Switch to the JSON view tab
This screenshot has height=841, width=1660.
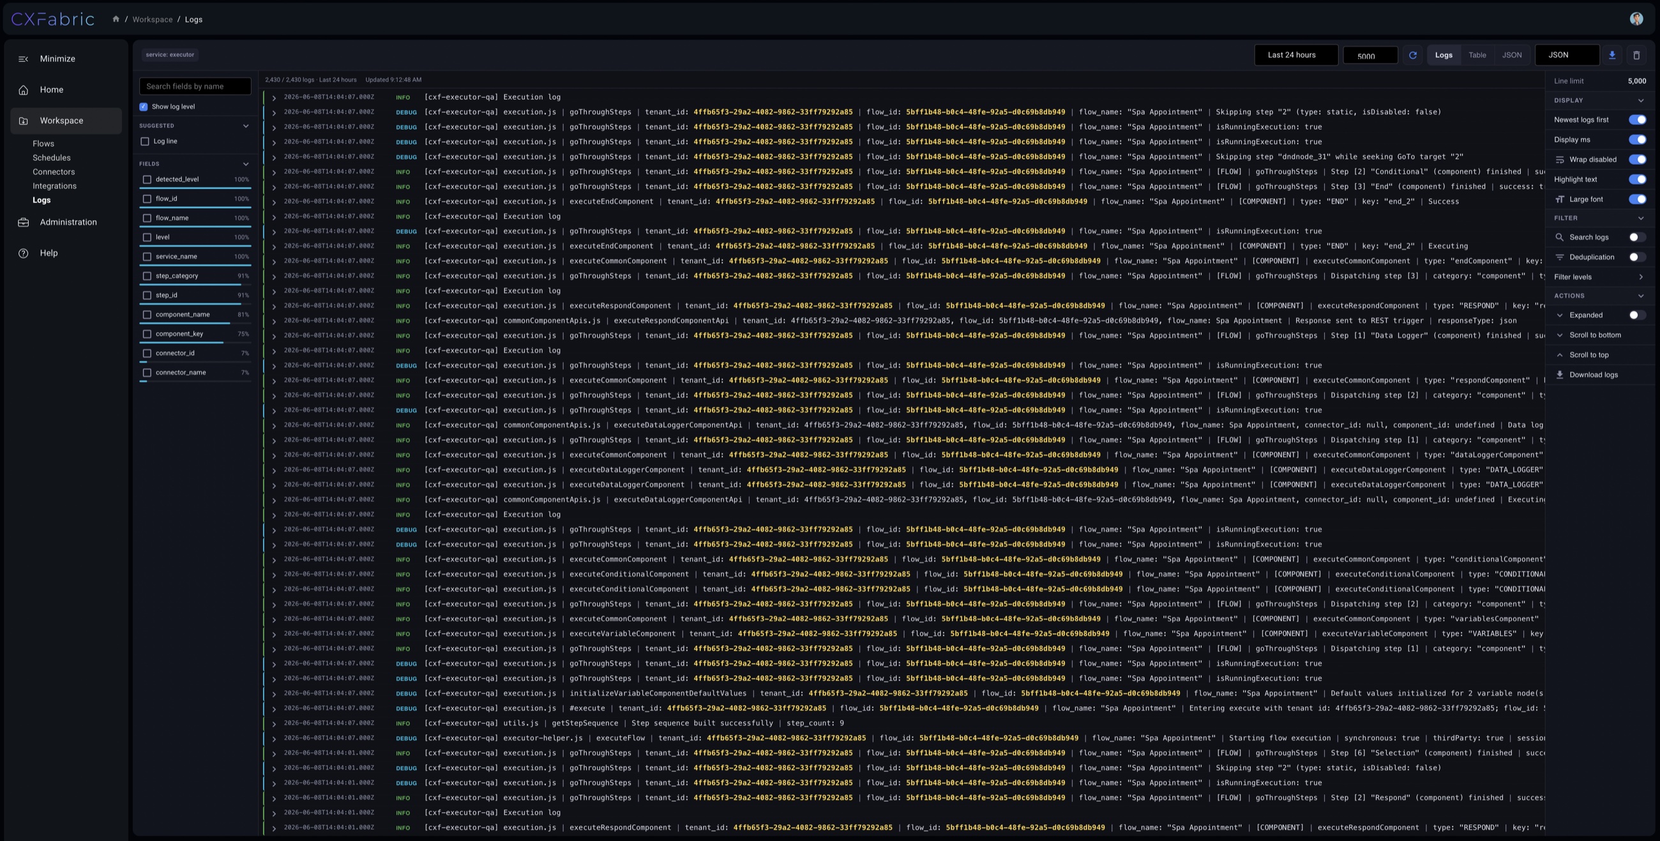(x=1512, y=56)
